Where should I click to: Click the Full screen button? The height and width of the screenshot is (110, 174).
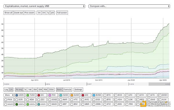[x=62, y=13]
